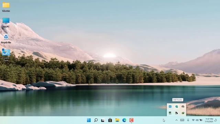Open the crescent moon notification icon
Viewport: 220px width, 124px height.
[216, 120]
